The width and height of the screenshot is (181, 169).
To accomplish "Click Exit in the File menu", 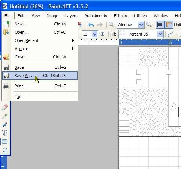I will (x=40, y=96).
